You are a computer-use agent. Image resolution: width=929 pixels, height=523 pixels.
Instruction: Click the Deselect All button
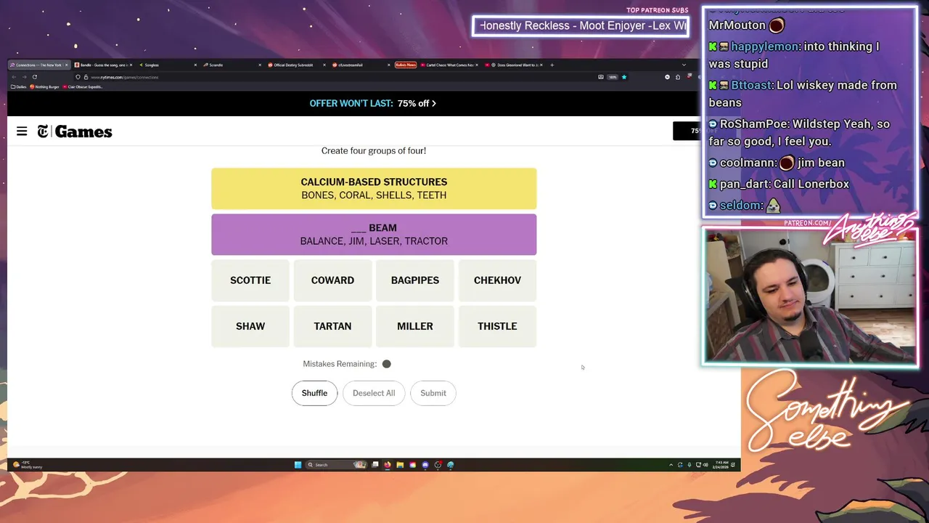(374, 393)
